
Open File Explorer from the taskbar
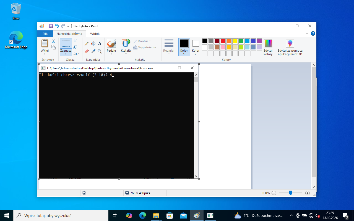click(x=156, y=215)
